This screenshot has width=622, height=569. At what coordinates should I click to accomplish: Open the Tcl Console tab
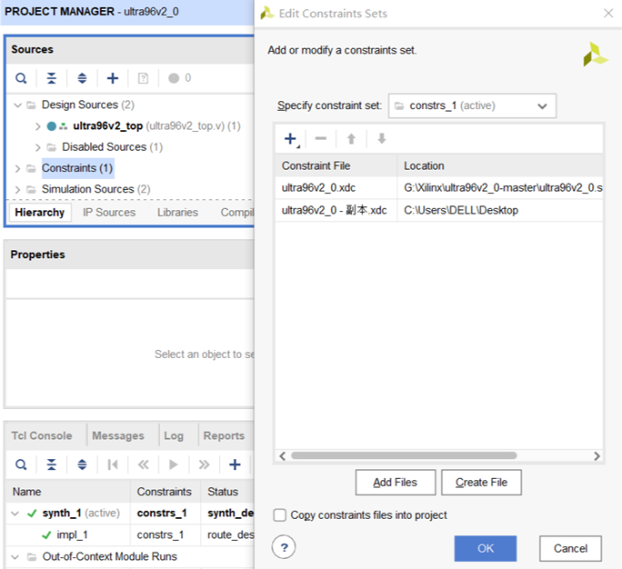pyautogui.click(x=42, y=435)
